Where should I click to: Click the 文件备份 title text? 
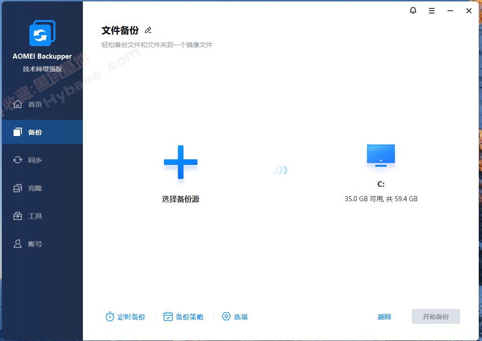click(x=121, y=30)
